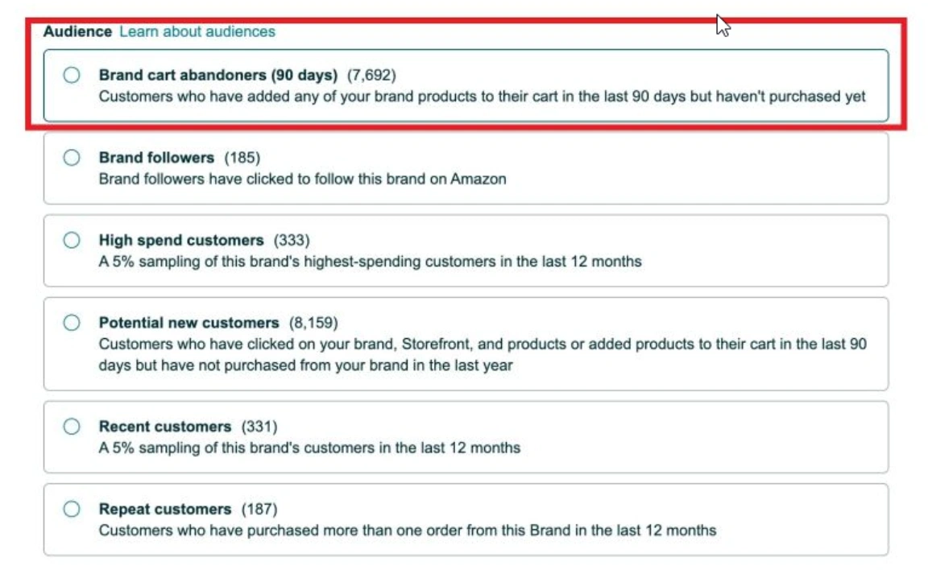This screenshot has height=570, width=928.
Task: Click the "Brand followers" title text
Action: pyautogui.click(x=156, y=158)
